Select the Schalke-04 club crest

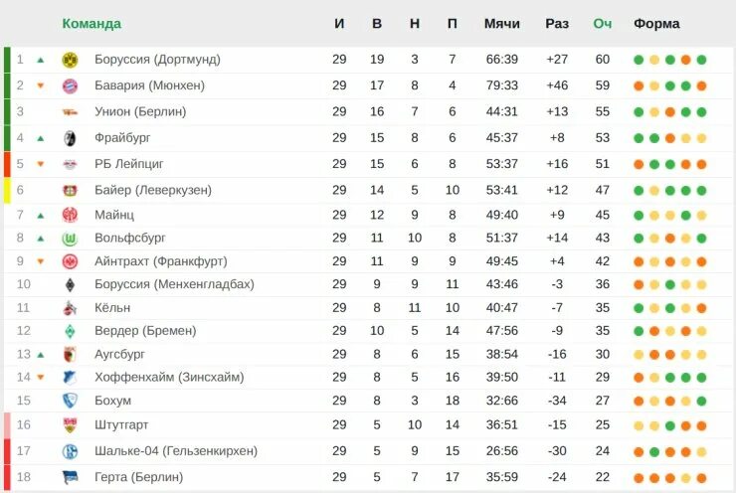70,451
